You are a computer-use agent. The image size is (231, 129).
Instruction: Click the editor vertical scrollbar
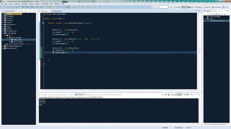tap(198, 51)
